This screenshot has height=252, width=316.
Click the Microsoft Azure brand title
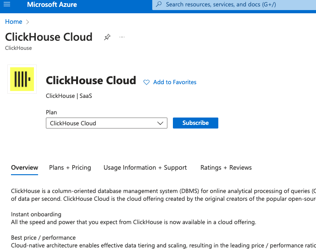[x=52, y=5]
